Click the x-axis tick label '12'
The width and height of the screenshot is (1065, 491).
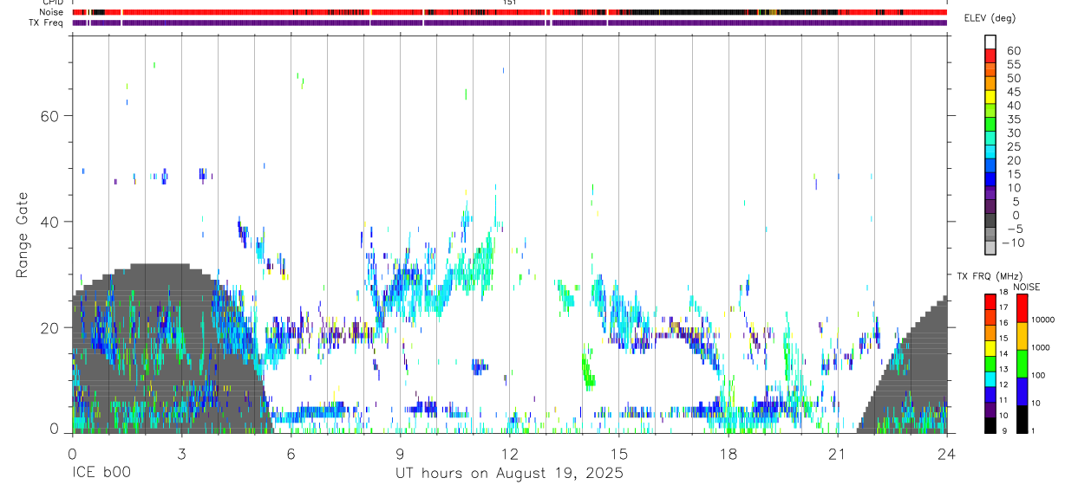coord(509,454)
